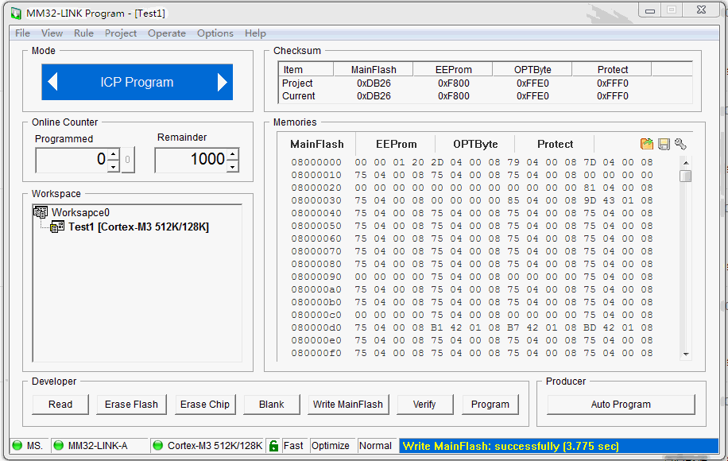Decrement the Programmed counter
The height and width of the screenshot is (461, 728).
click(114, 166)
